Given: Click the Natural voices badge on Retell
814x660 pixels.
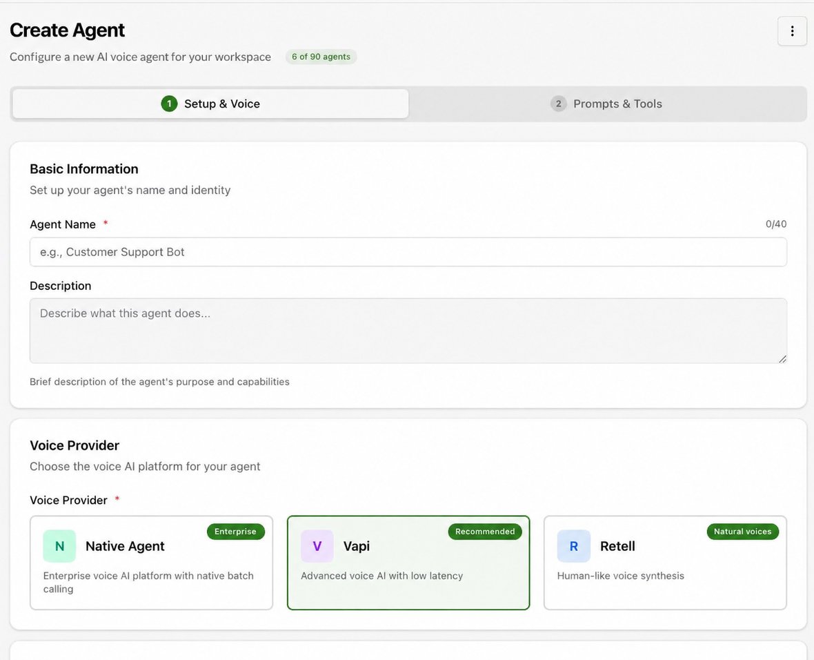Looking at the screenshot, I should coord(742,532).
